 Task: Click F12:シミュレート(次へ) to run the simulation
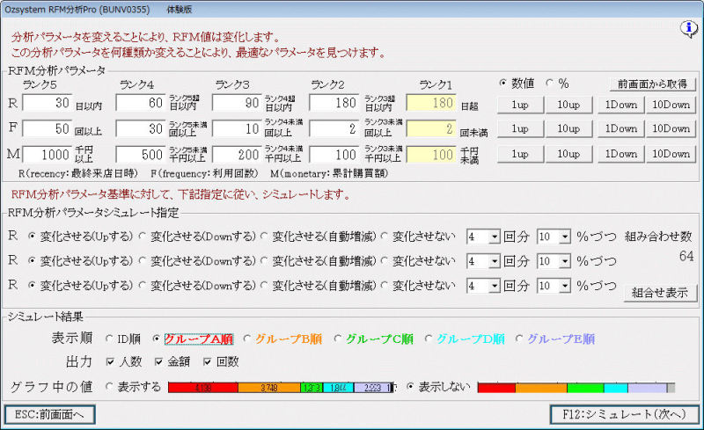tap(623, 414)
